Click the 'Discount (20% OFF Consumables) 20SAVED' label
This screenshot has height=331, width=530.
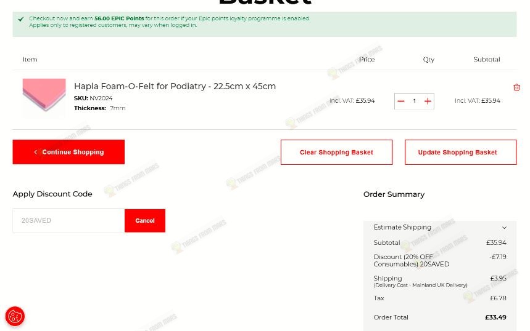click(x=412, y=260)
